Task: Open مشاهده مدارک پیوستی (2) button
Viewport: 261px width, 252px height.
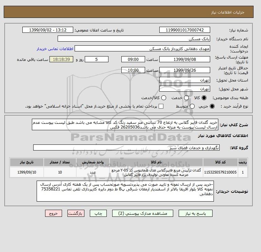Action: coord(143,213)
